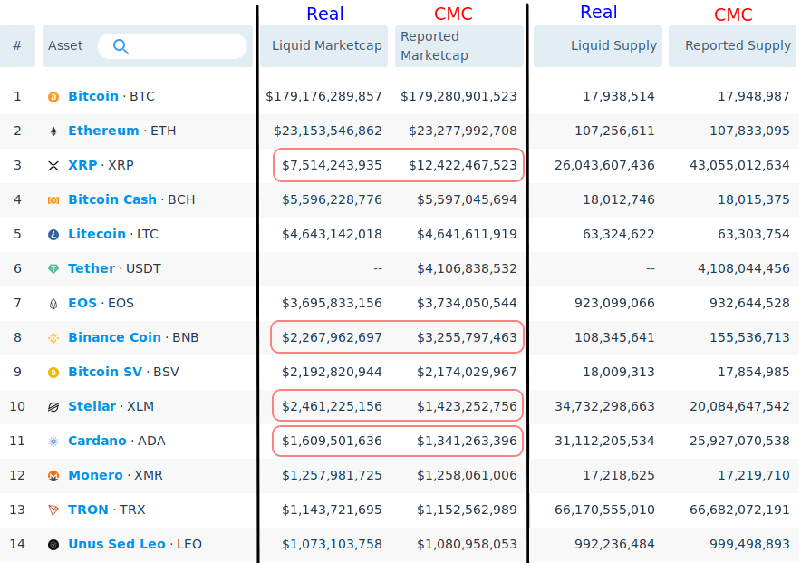Open the Bitcoin asset link
Image resolution: width=801 pixels, height=563 pixels.
pyautogui.click(x=93, y=96)
